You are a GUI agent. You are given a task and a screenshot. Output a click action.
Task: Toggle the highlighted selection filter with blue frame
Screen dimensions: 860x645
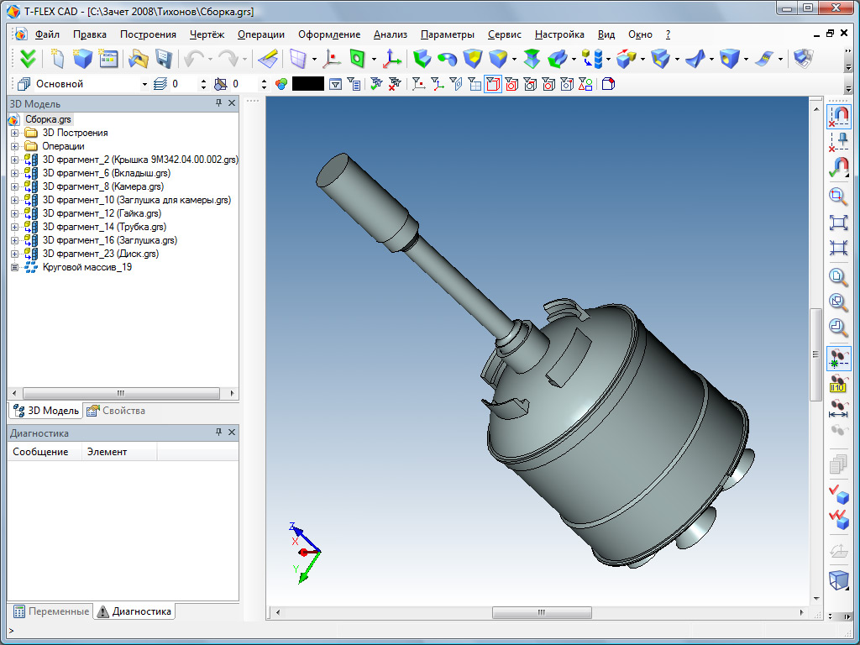tap(492, 84)
